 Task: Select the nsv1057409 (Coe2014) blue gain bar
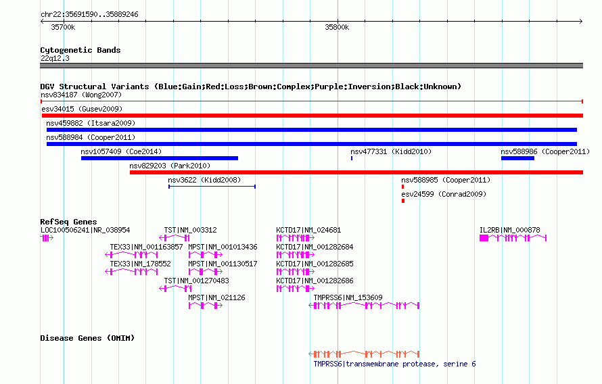point(160,158)
